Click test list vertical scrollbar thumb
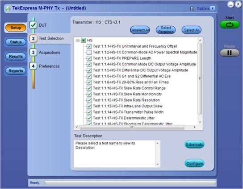 [x=200, y=78]
